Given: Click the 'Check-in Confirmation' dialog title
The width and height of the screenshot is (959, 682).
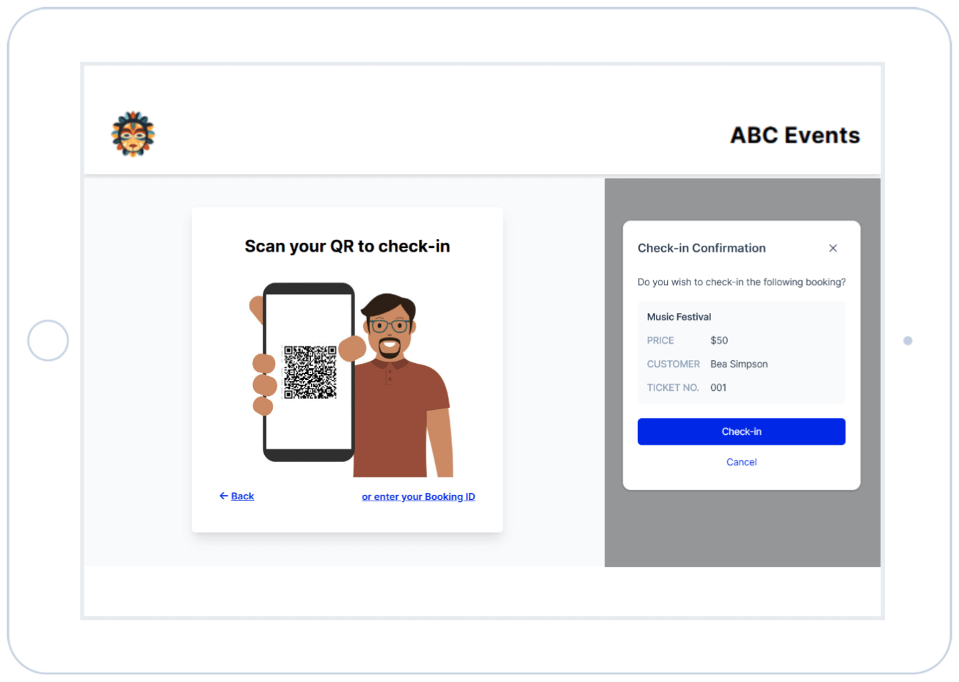Looking at the screenshot, I should [701, 248].
